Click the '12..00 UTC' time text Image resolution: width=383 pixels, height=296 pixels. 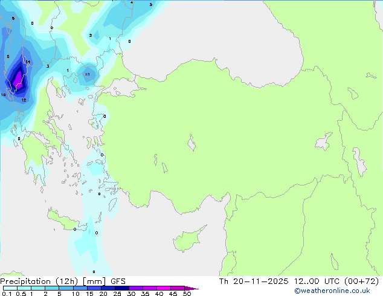tap(317, 282)
